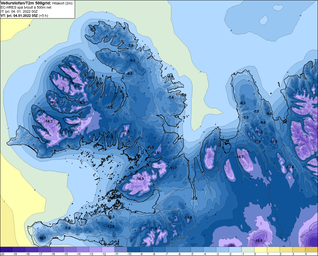Viewport: 318px width, 256px height.
Task: Click the -8.6 temperature value on map
Action: 263,122
